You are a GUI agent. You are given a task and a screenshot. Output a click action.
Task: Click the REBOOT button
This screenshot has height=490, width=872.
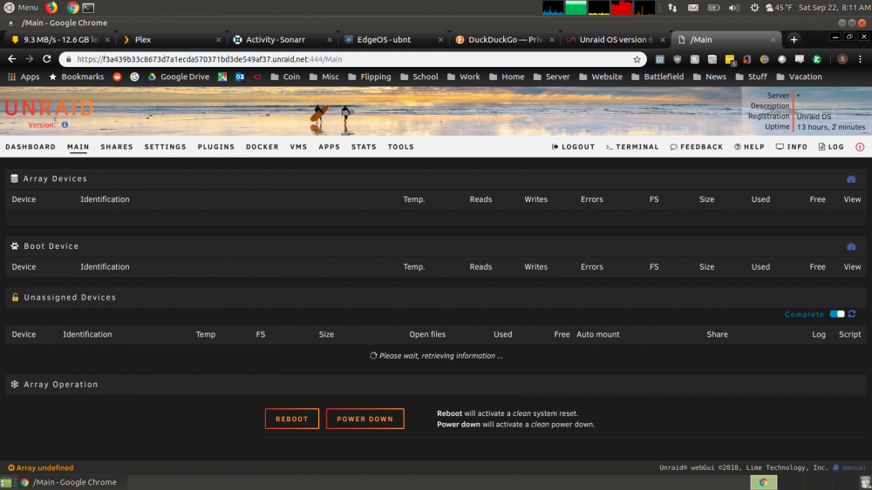(x=292, y=419)
